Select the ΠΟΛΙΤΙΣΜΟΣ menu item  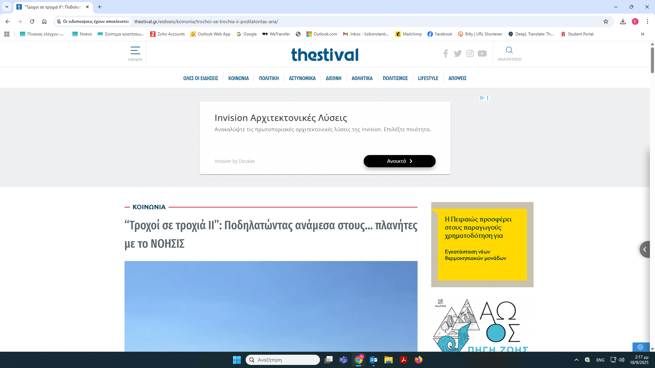pos(395,78)
